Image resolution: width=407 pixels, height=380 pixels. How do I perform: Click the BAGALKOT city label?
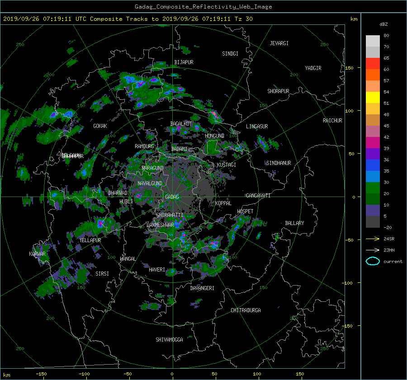(181, 124)
